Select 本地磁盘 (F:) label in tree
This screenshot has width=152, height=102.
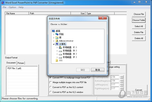(x=70, y=57)
